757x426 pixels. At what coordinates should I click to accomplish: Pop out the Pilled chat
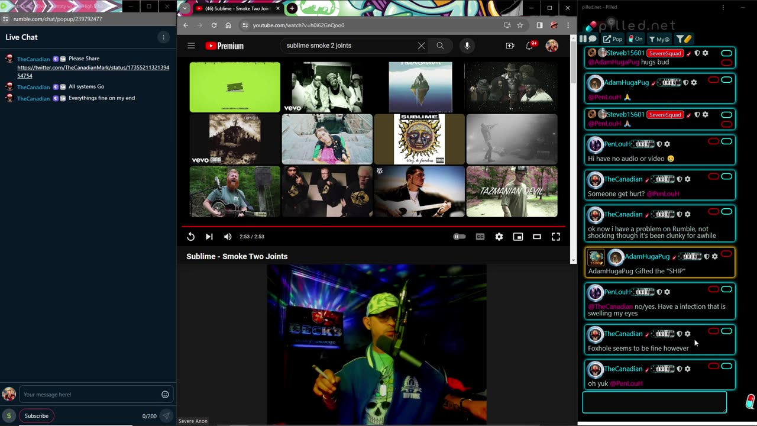(613, 39)
